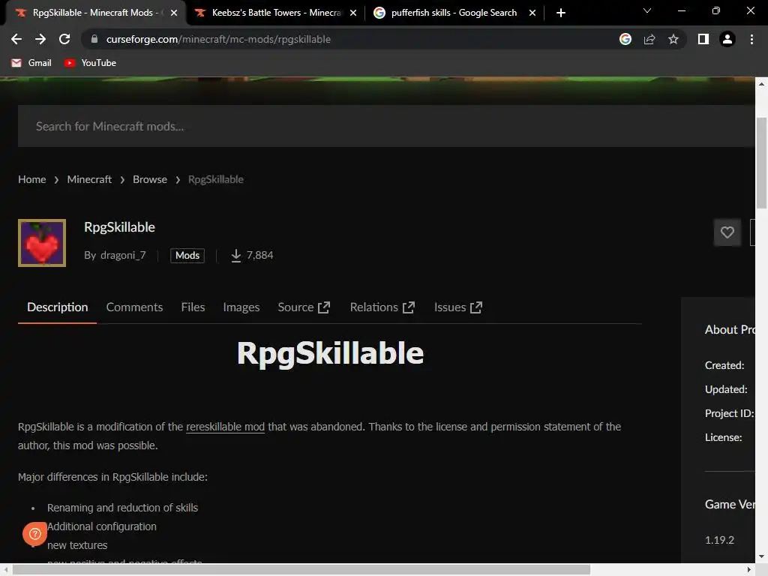The image size is (768, 576).
Task: Open the Images tab
Action: click(241, 307)
